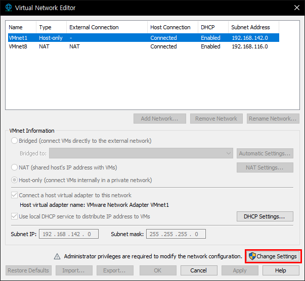The width and height of the screenshot is (305, 281).
Task: Click Rename Network button
Action: point(273,119)
